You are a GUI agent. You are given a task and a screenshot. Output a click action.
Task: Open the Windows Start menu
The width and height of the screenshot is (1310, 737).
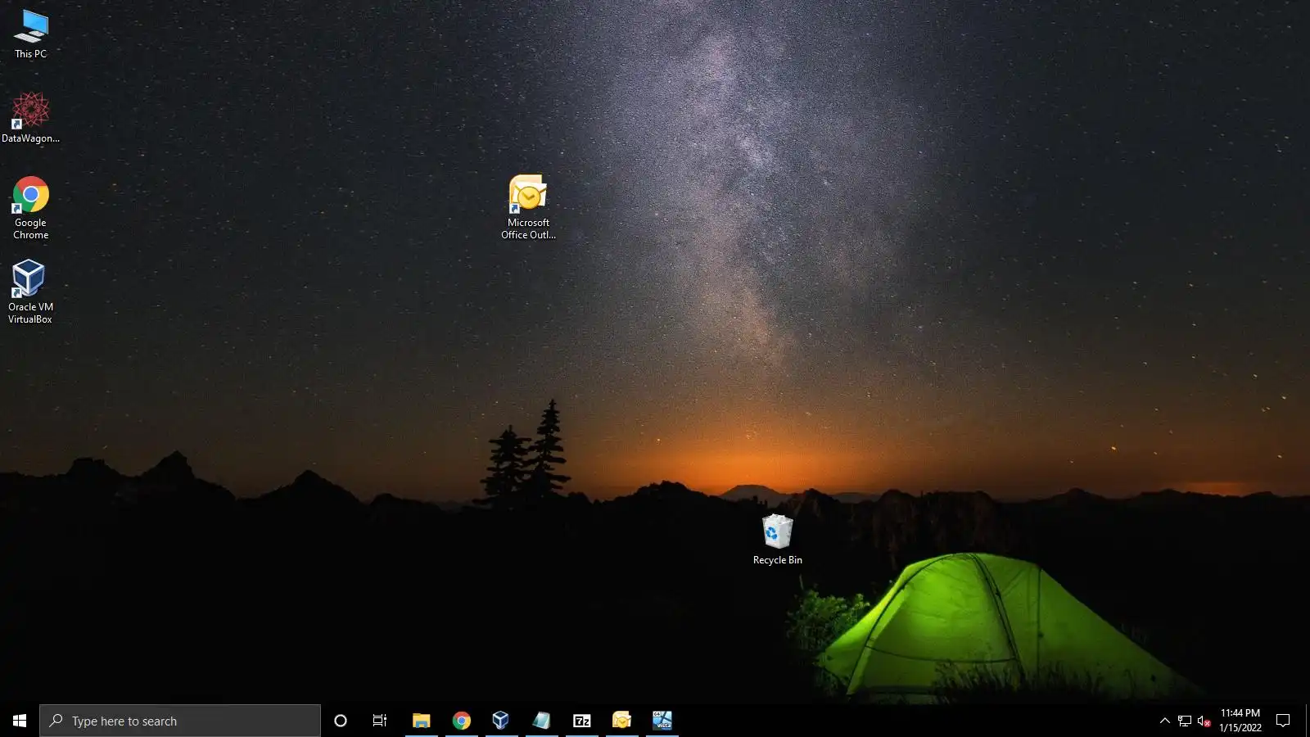[x=20, y=721]
